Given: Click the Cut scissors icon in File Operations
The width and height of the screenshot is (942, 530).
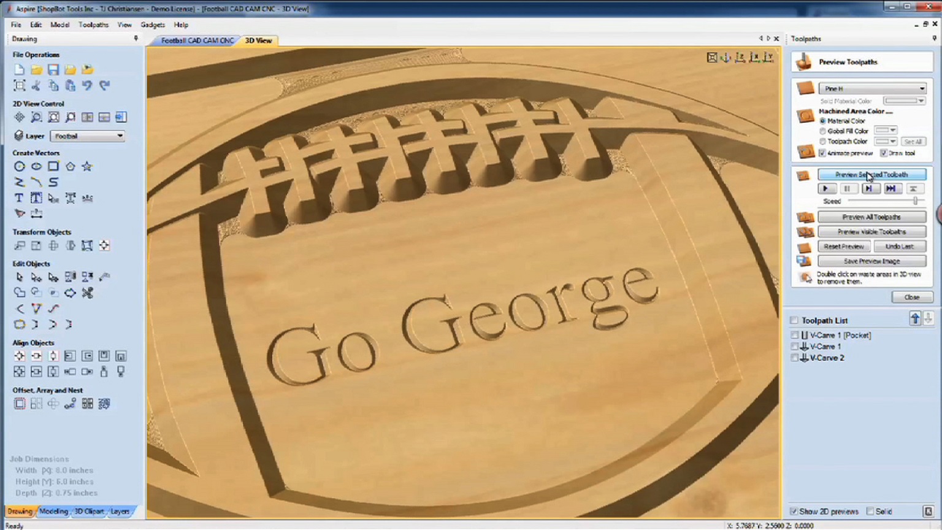Looking at the screenshot, I should click(36, 86).
